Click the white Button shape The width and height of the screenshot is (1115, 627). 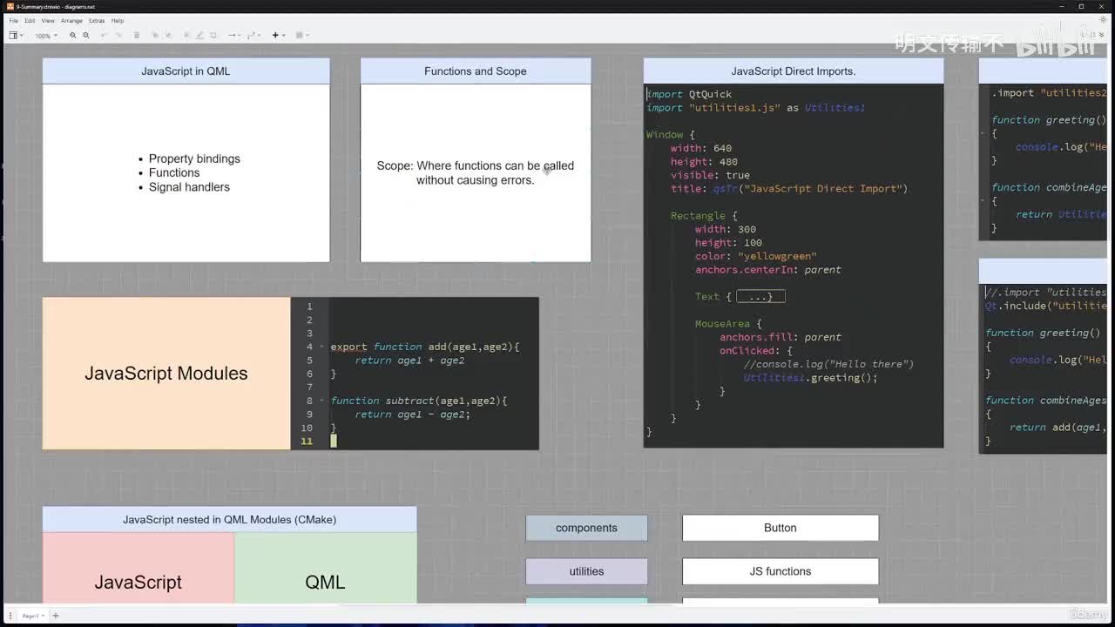780,528
